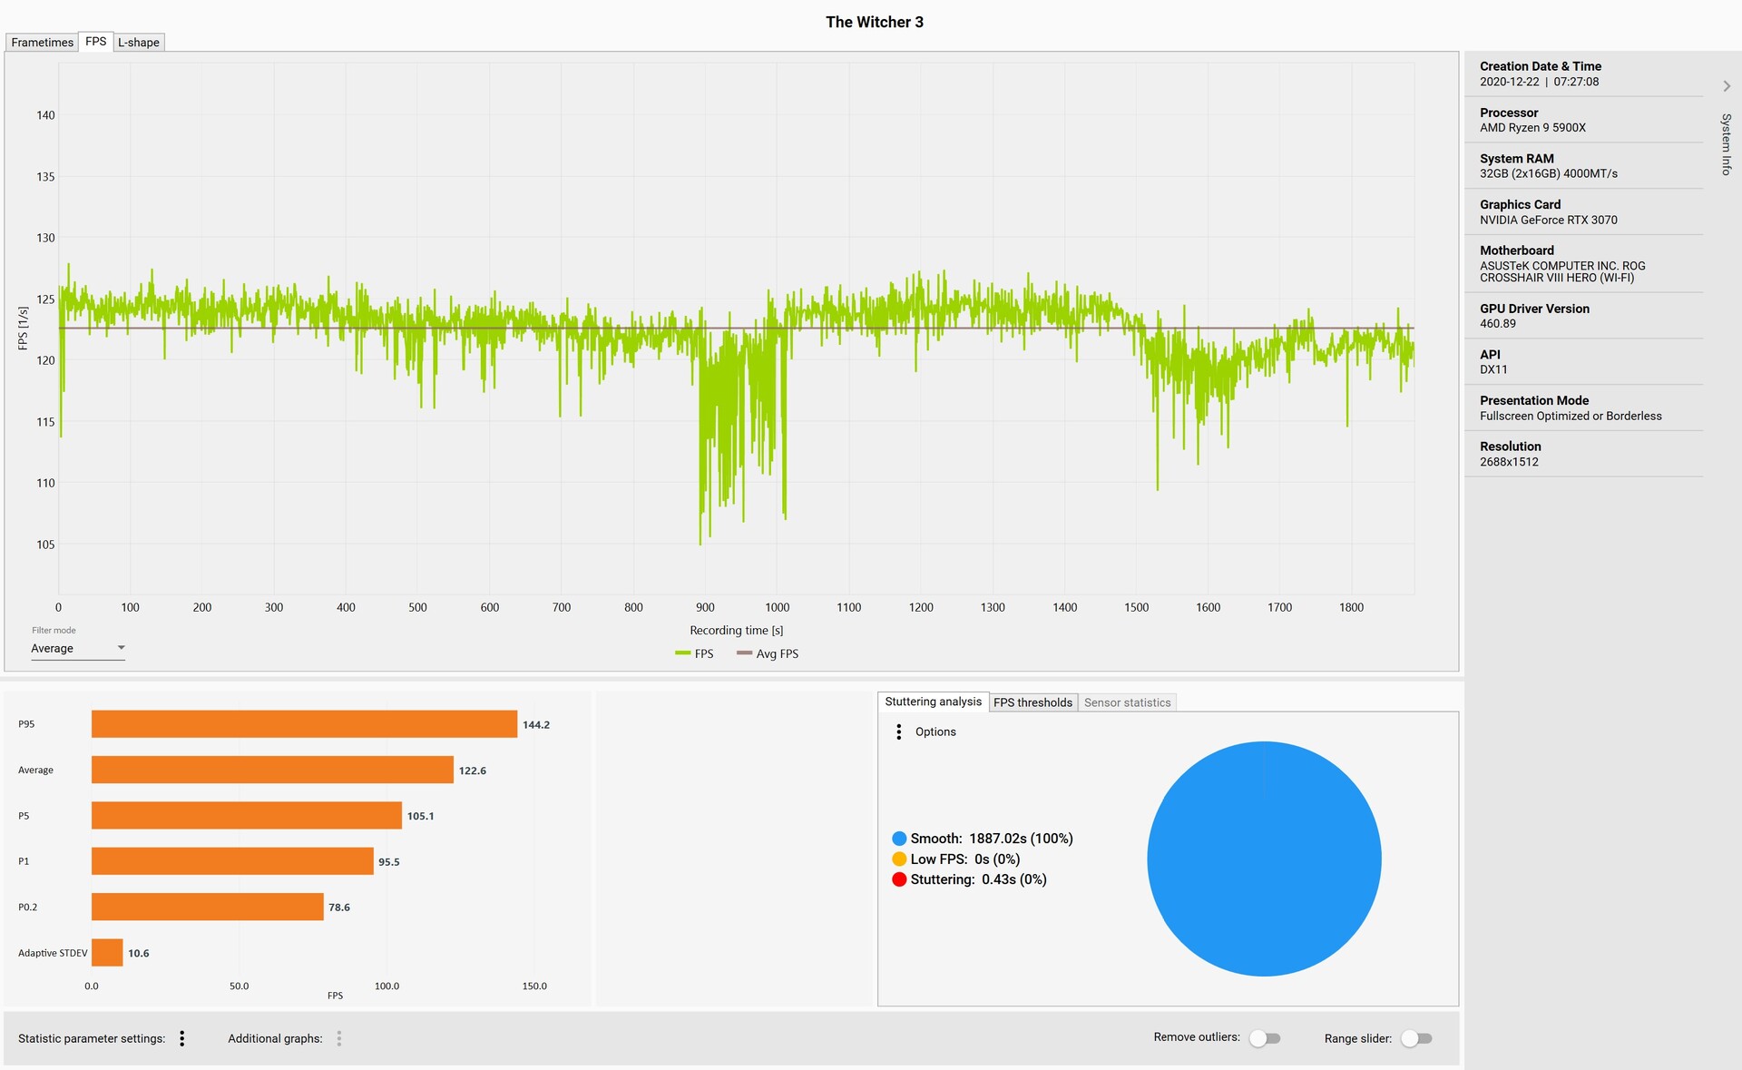Click the Avg FPS legend marker

click(744, 653)
